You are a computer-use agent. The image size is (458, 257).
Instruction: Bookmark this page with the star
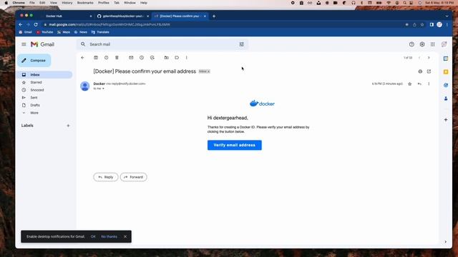[422, 25]
